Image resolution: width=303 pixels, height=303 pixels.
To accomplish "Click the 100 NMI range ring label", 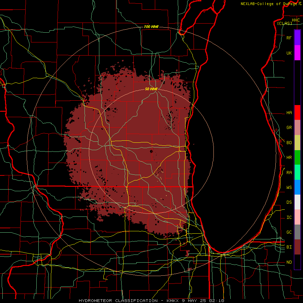I will coord(151,27).
